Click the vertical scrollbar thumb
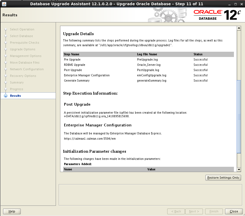Image resolution: width=245 pixels, height=216 pixels. point(239,117)
